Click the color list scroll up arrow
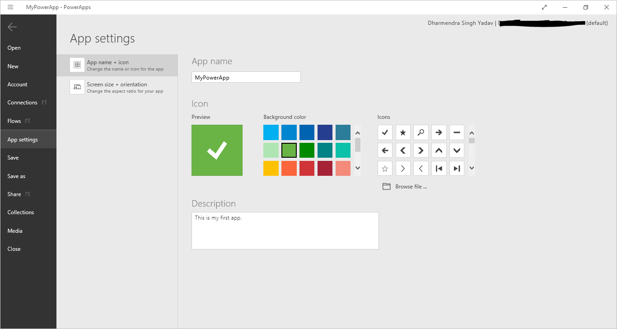 (x=358, y=133)
